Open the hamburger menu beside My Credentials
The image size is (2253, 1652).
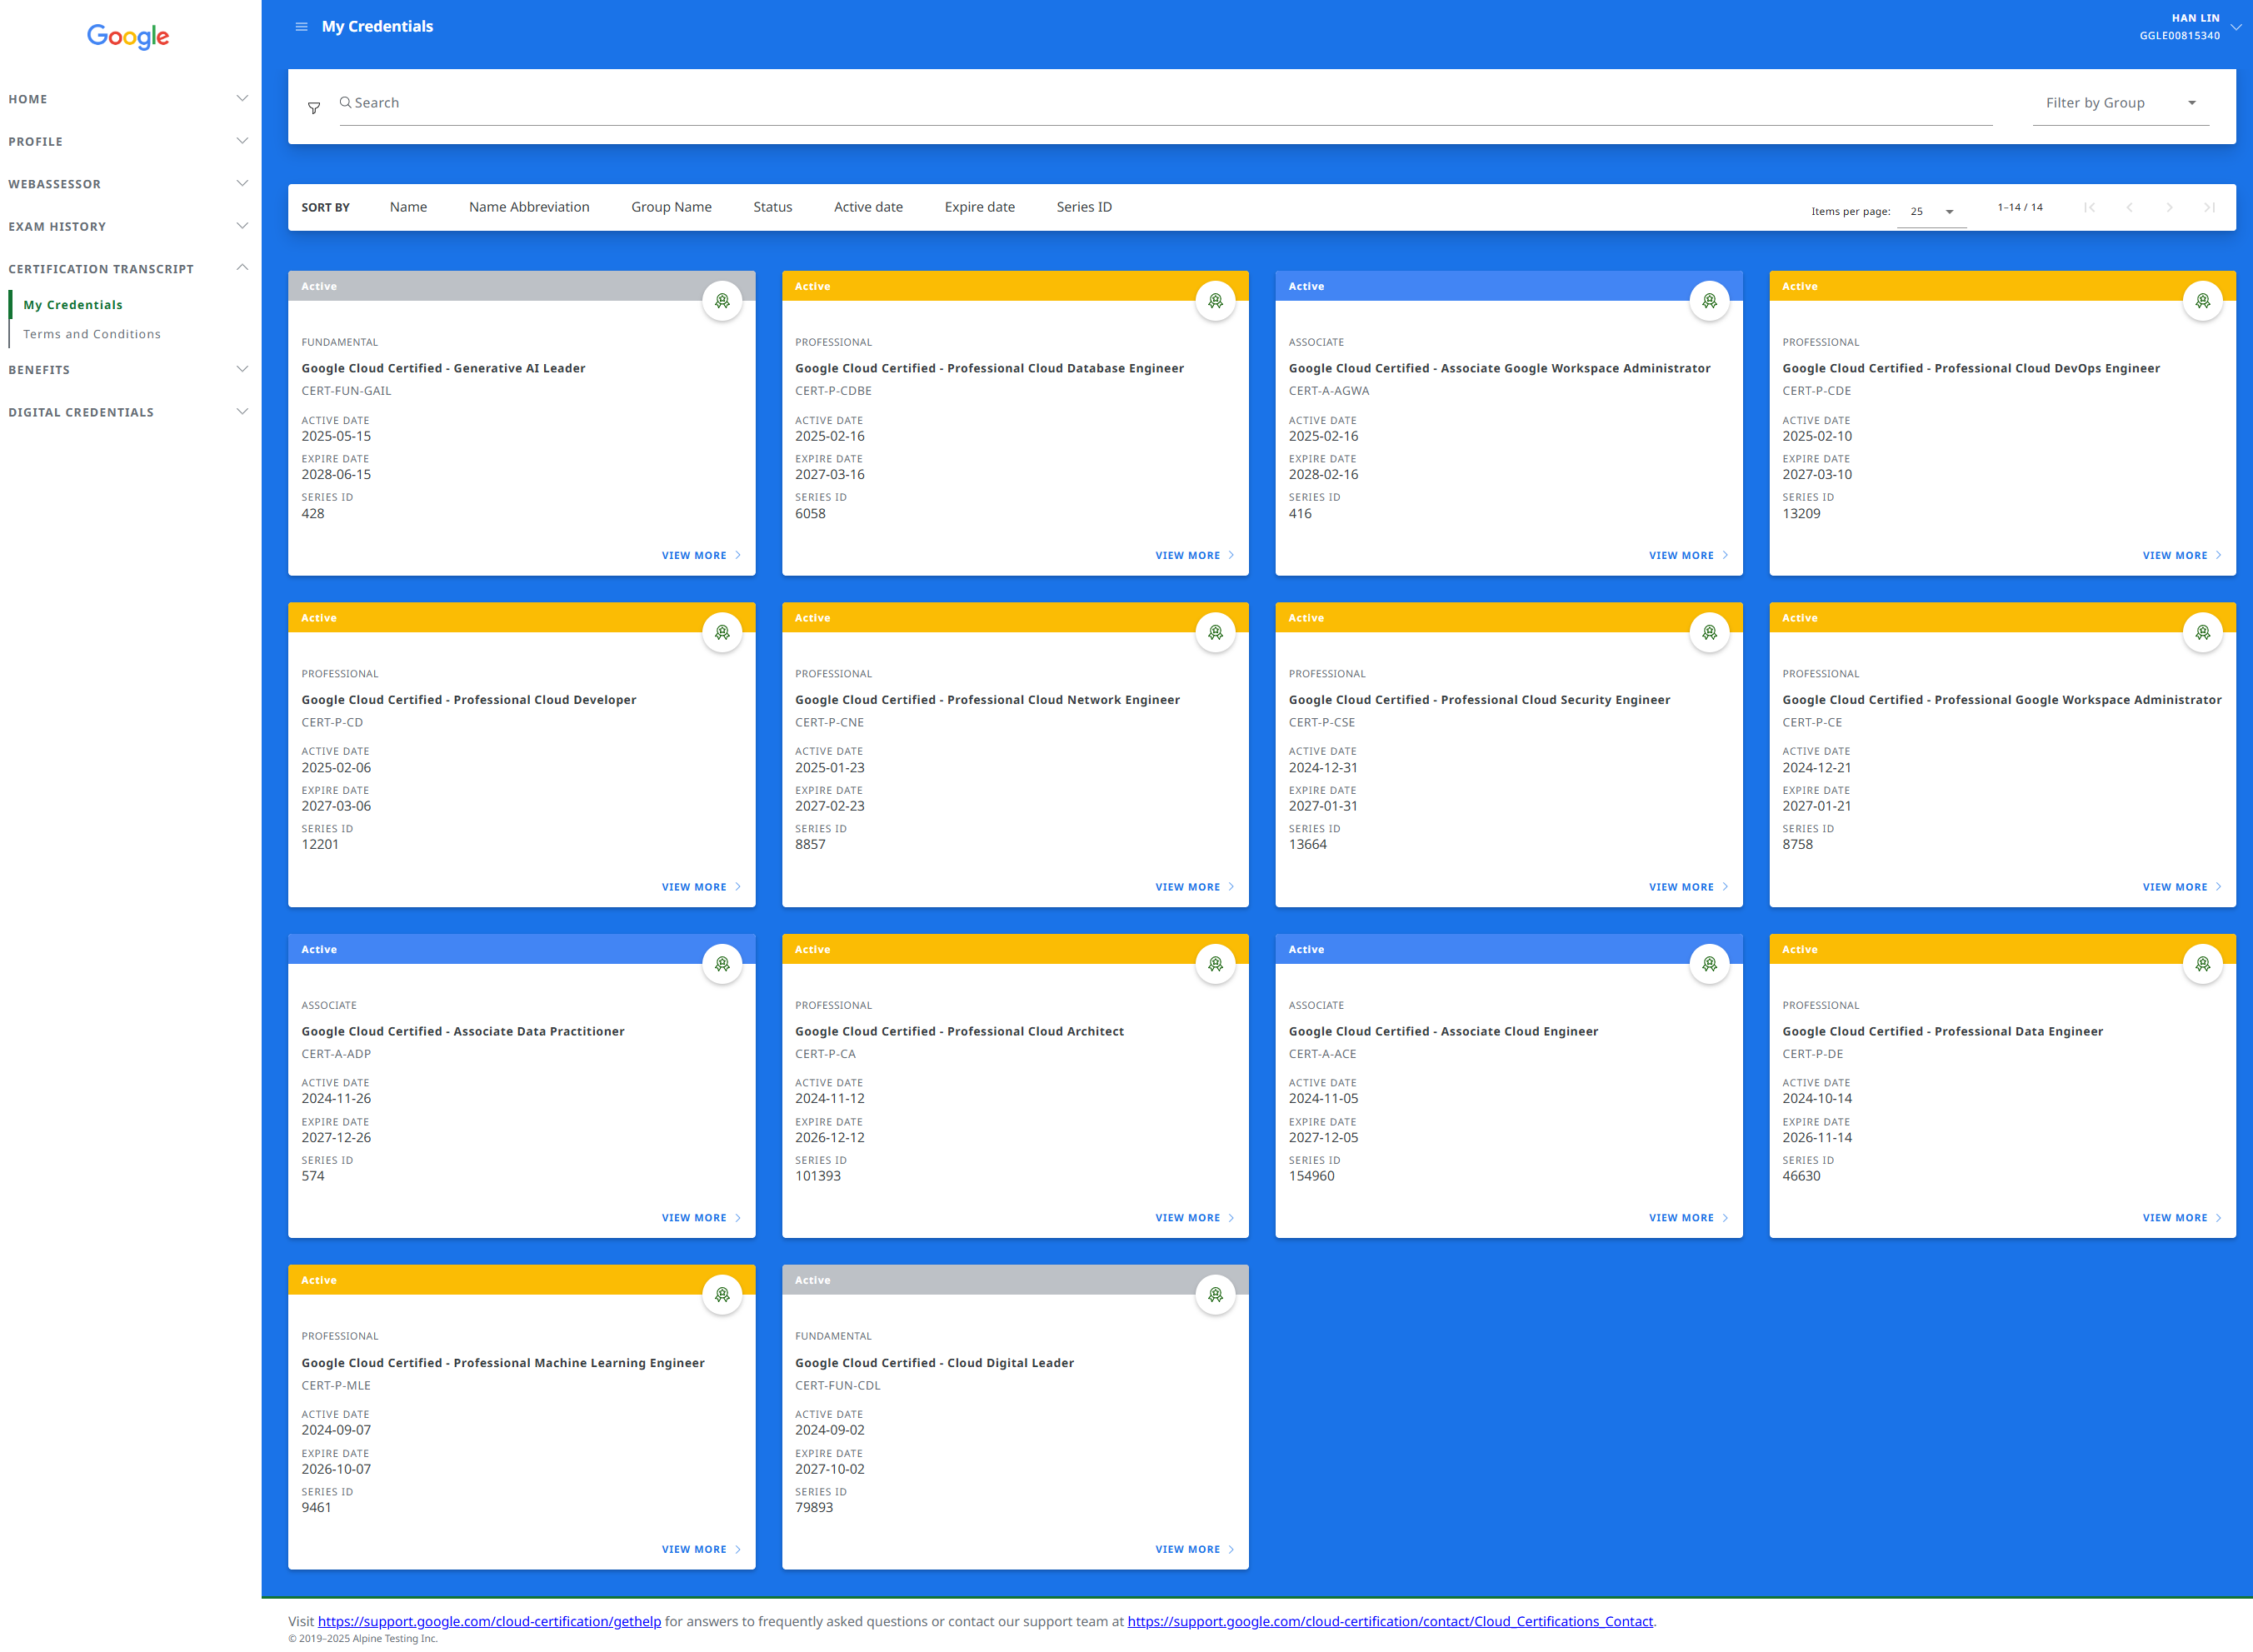[301, 27]
